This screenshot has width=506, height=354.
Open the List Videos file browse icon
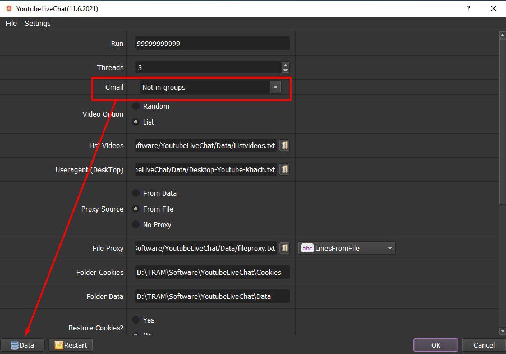[x=284, y=145]
